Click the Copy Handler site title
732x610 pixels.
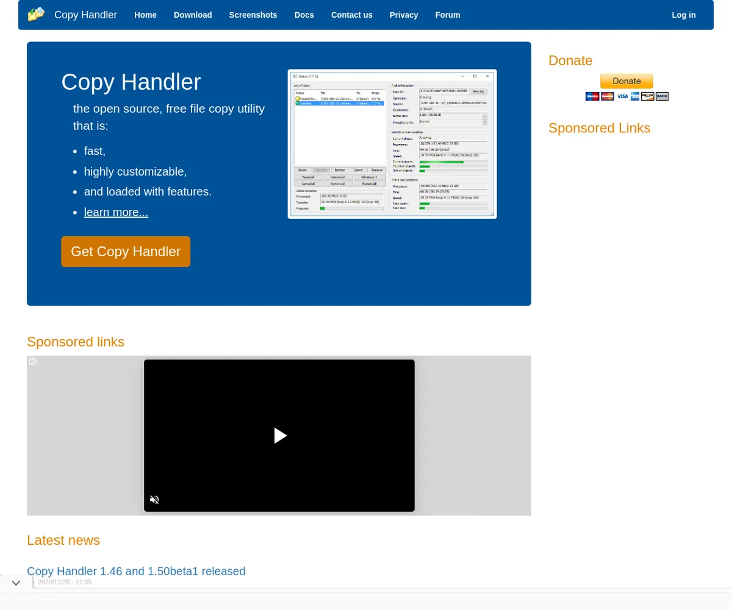point(85,15)
